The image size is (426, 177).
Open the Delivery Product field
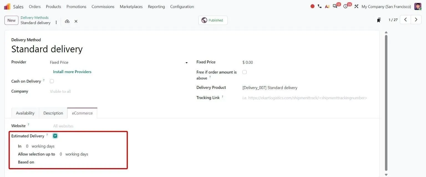pyautogui.click(x=307, y=88)
